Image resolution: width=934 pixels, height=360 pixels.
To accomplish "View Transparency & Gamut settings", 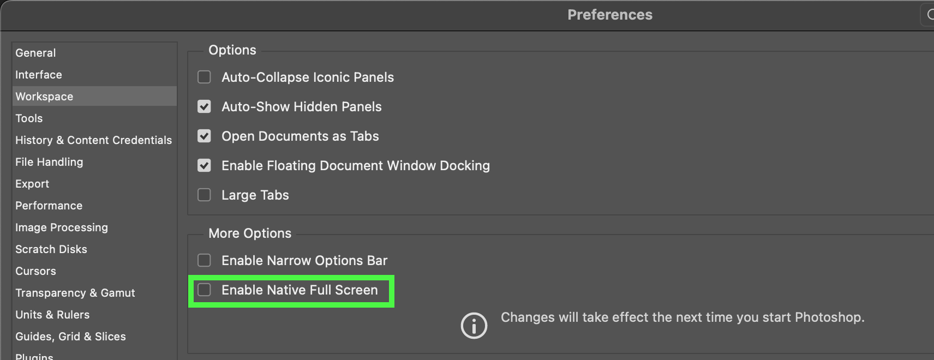I will (x=75, y=293).
